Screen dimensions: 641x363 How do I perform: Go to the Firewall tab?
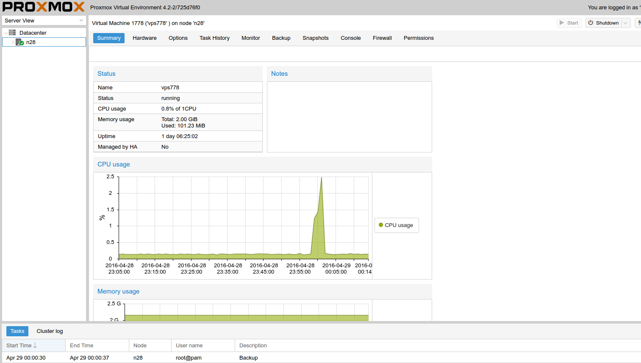click(382, 38)
